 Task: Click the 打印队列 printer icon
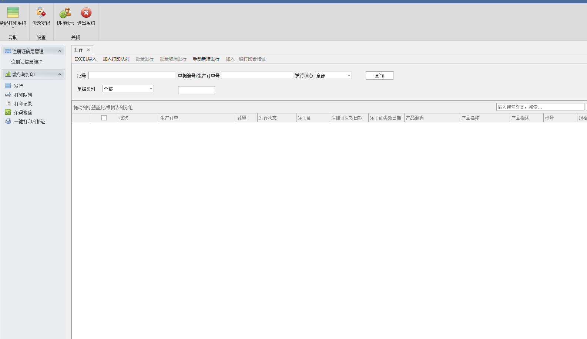pos(8,95)
